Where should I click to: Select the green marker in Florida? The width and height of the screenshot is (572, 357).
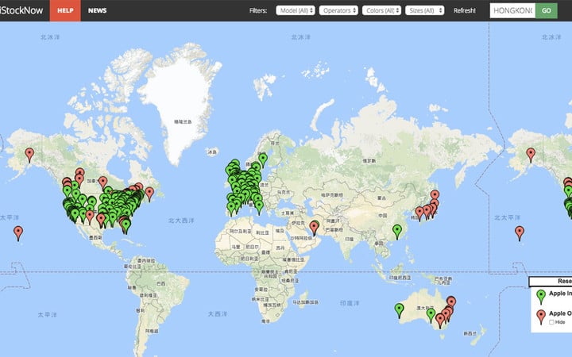point(126,226)
